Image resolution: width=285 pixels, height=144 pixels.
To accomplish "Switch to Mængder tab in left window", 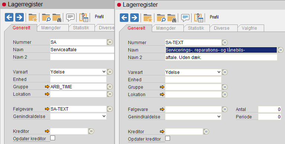I will (51, 28).
